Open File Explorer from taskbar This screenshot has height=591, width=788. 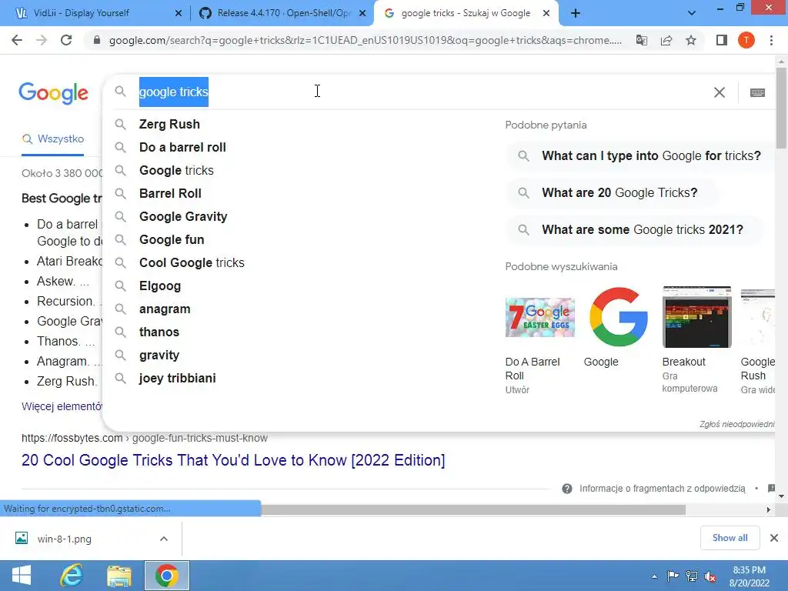[x=119, y=576]
